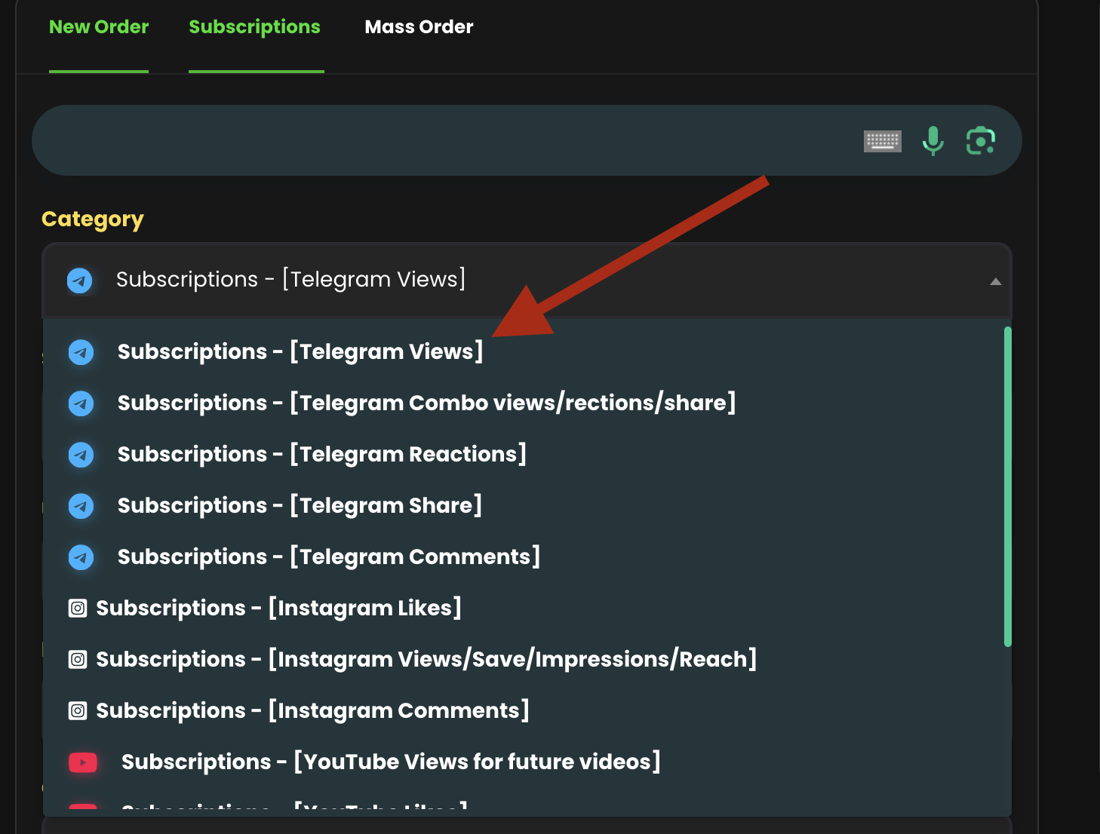Choose Subscriptions Telegram Comments from list
1100x834 pixels.
[x=328, y=557]
